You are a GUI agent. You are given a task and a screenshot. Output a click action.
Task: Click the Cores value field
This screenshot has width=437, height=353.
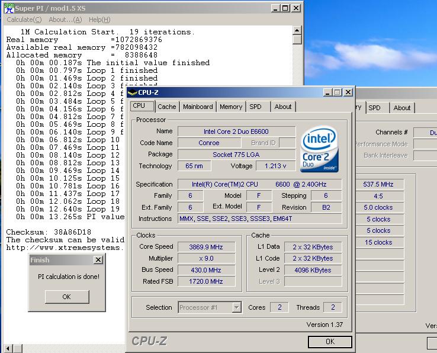(x=279, y=307)
